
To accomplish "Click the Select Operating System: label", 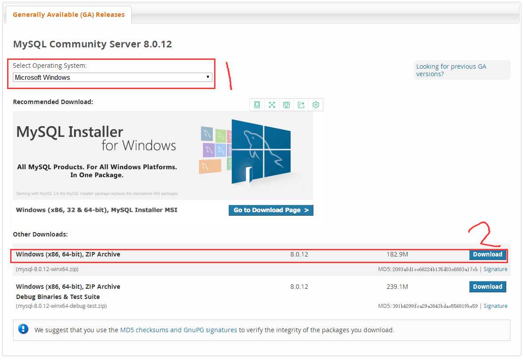I will 50,66.
